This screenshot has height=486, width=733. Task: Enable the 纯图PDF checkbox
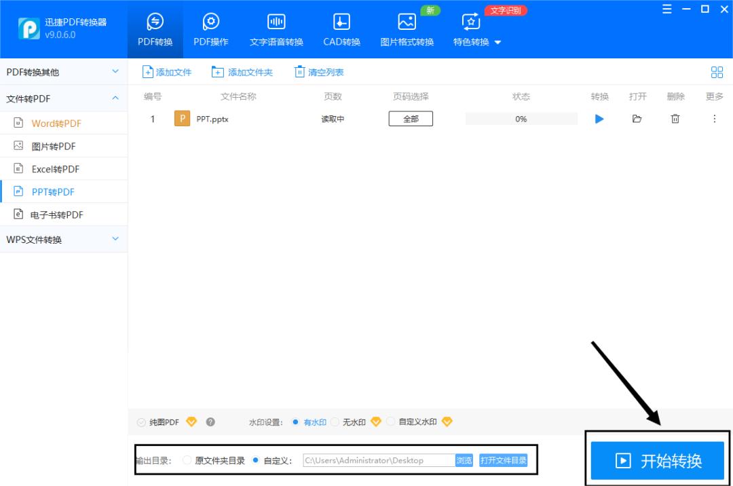tap(141, 422)
